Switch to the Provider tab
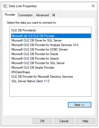 pyautogui.click(x=10, y=15)
